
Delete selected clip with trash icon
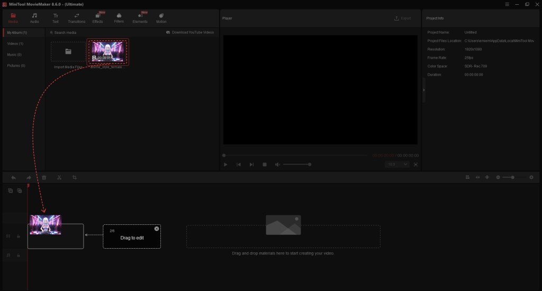[x=44, y=178]
